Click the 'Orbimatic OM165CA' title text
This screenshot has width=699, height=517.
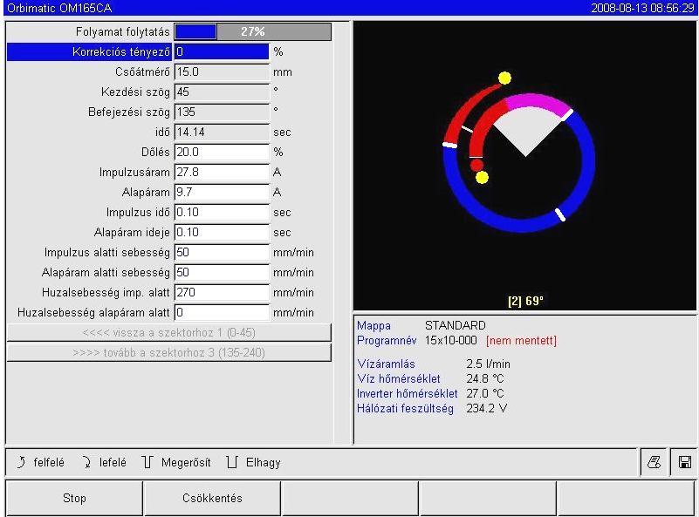click(59, 8)
